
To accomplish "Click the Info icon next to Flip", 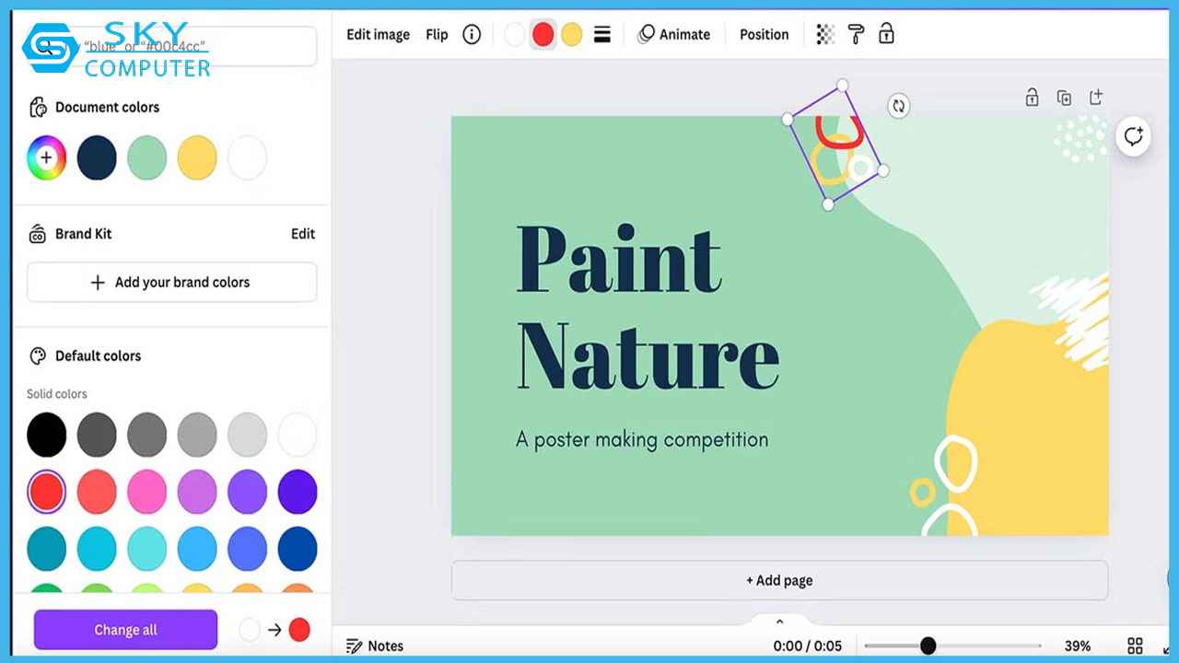I will tap(472, 35).
